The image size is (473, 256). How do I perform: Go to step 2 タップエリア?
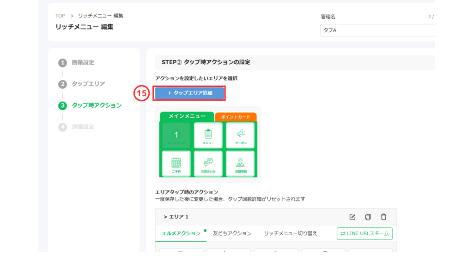pyautogui.click(x=88, y=84)
